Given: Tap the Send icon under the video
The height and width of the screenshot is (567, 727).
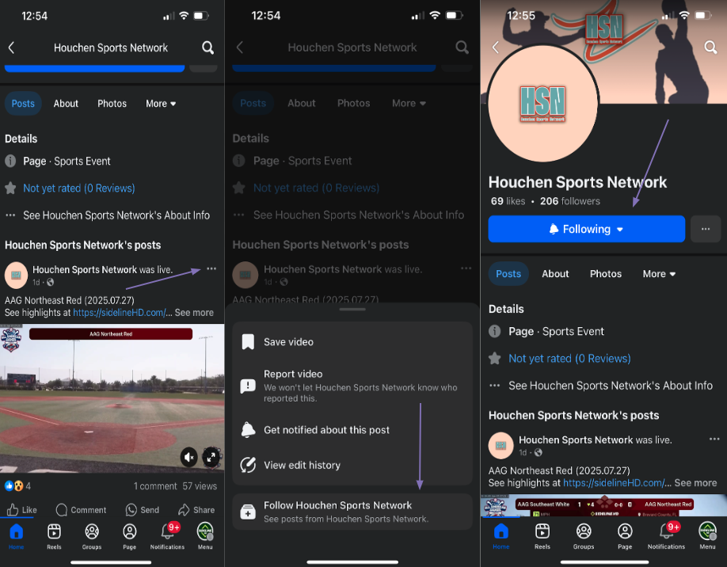Looking at the screenshot, I should pyautogui.click(x=142, y=510).
